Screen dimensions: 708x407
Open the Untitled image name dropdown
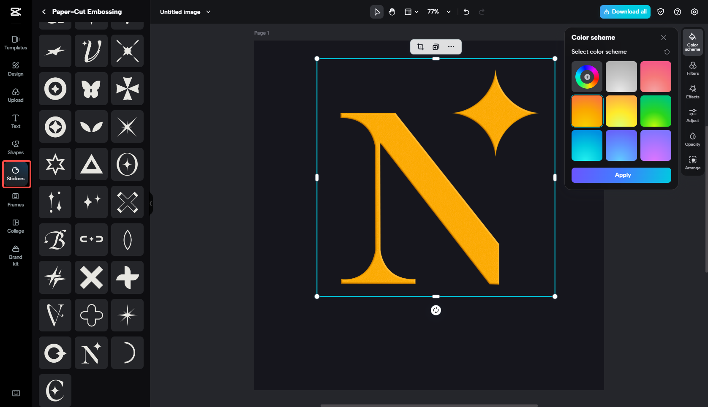208,12
